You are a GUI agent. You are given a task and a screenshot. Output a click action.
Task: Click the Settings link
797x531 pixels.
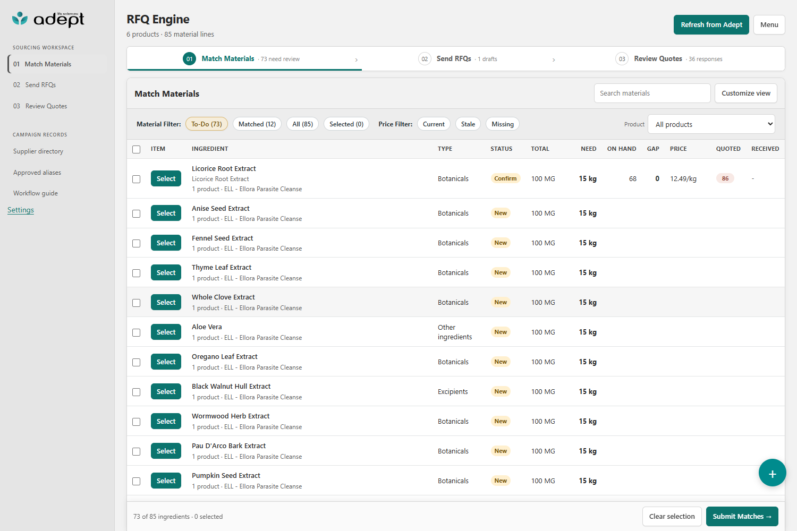coord(21,210)
